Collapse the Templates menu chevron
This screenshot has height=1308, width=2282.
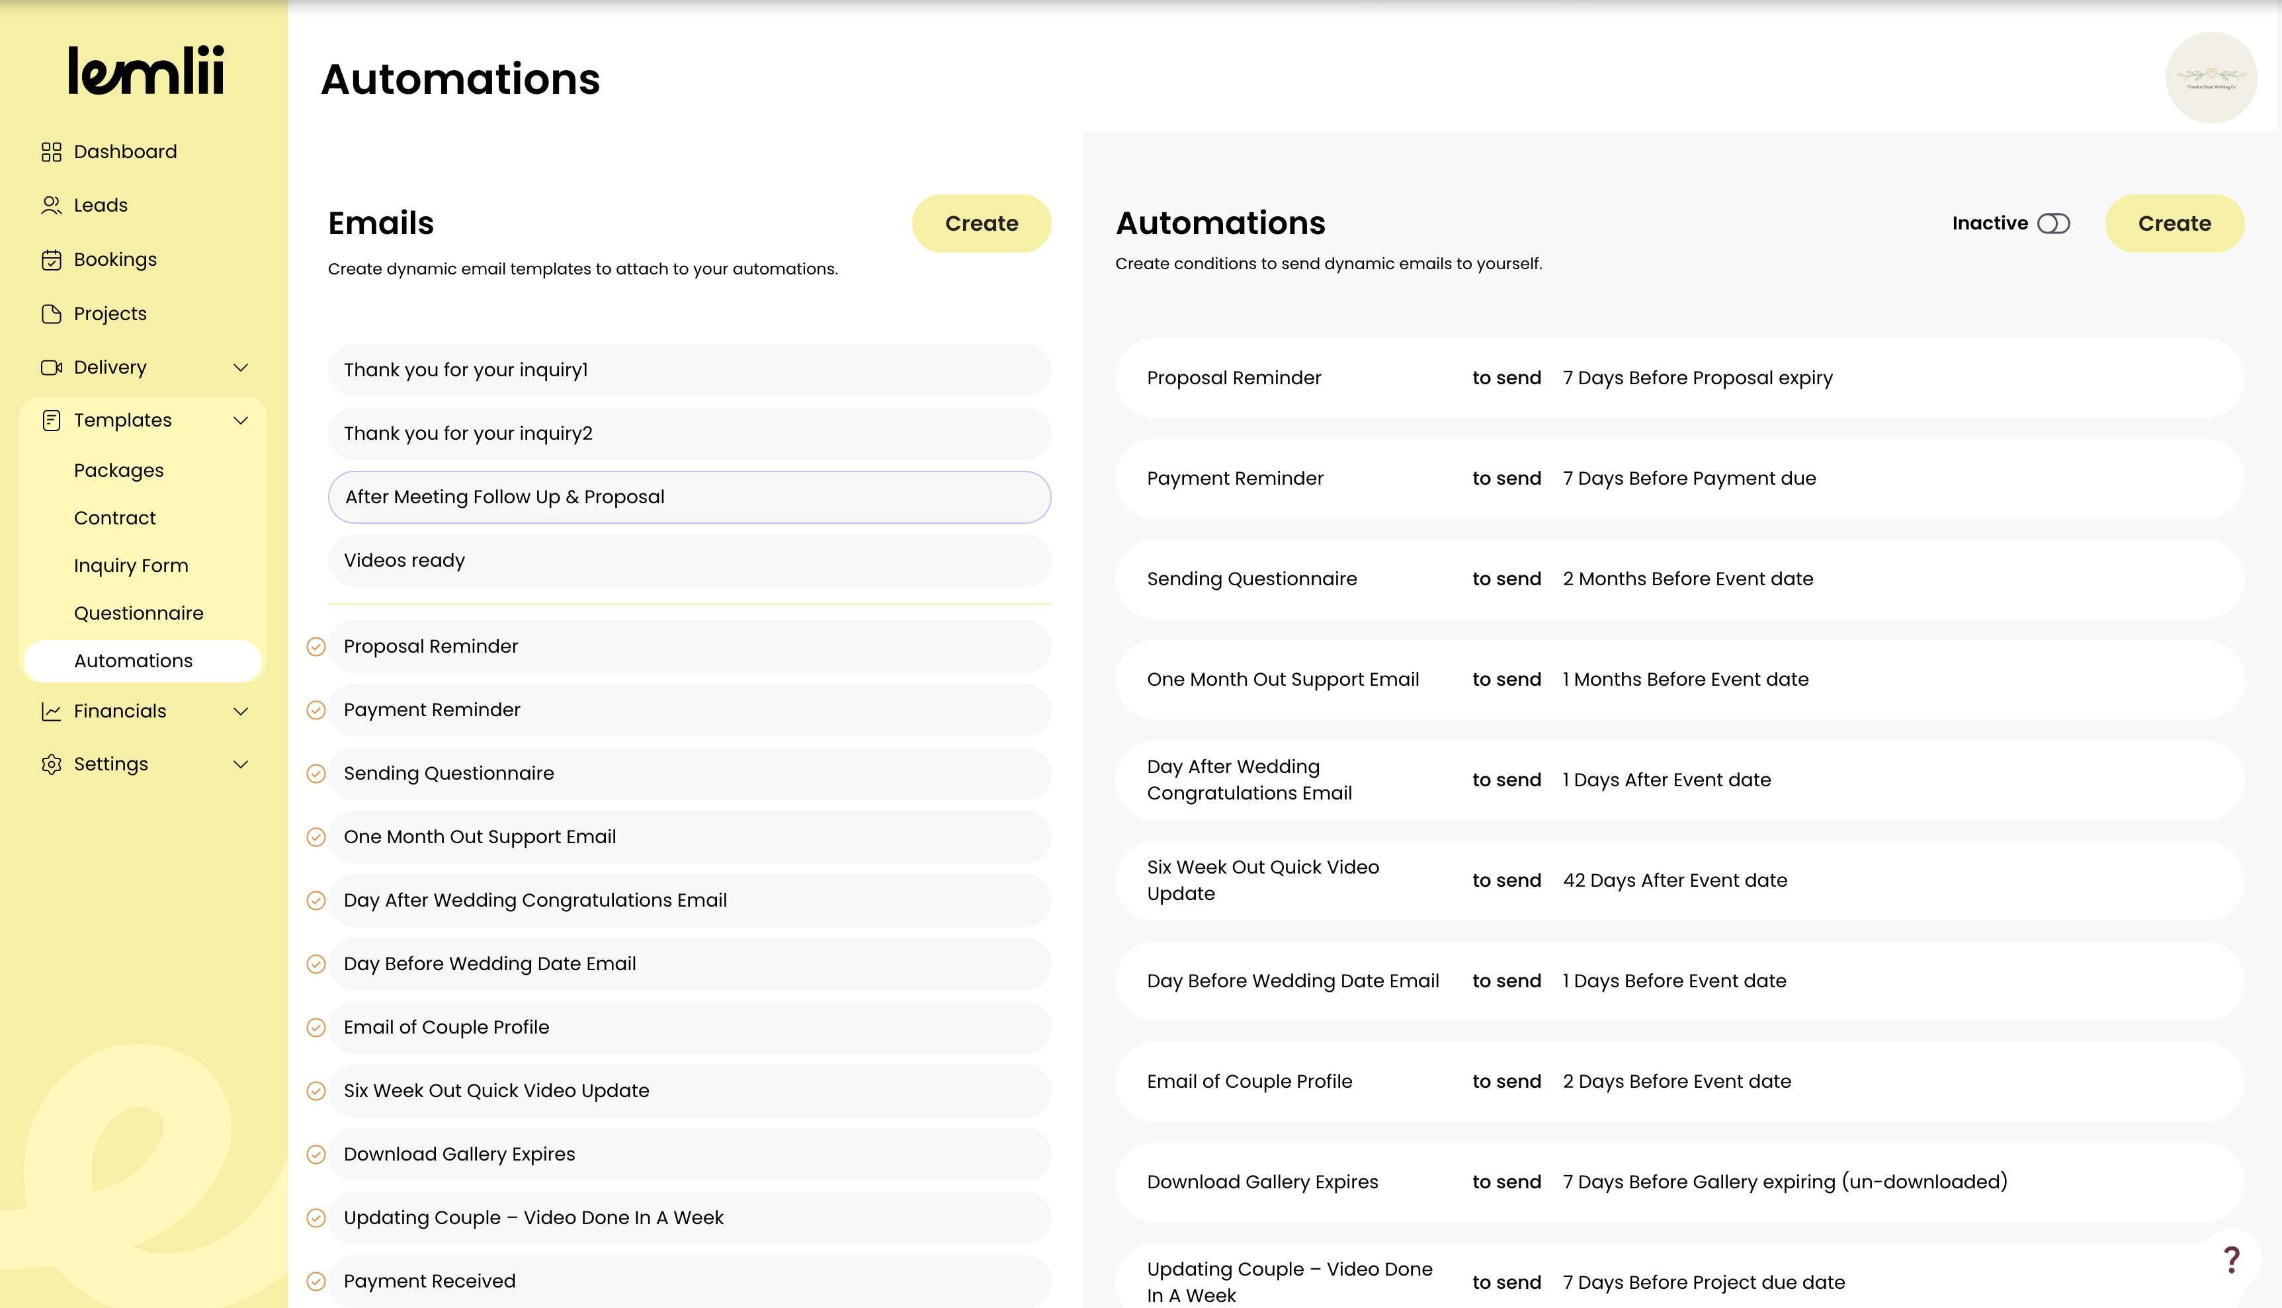pos(241,421)
